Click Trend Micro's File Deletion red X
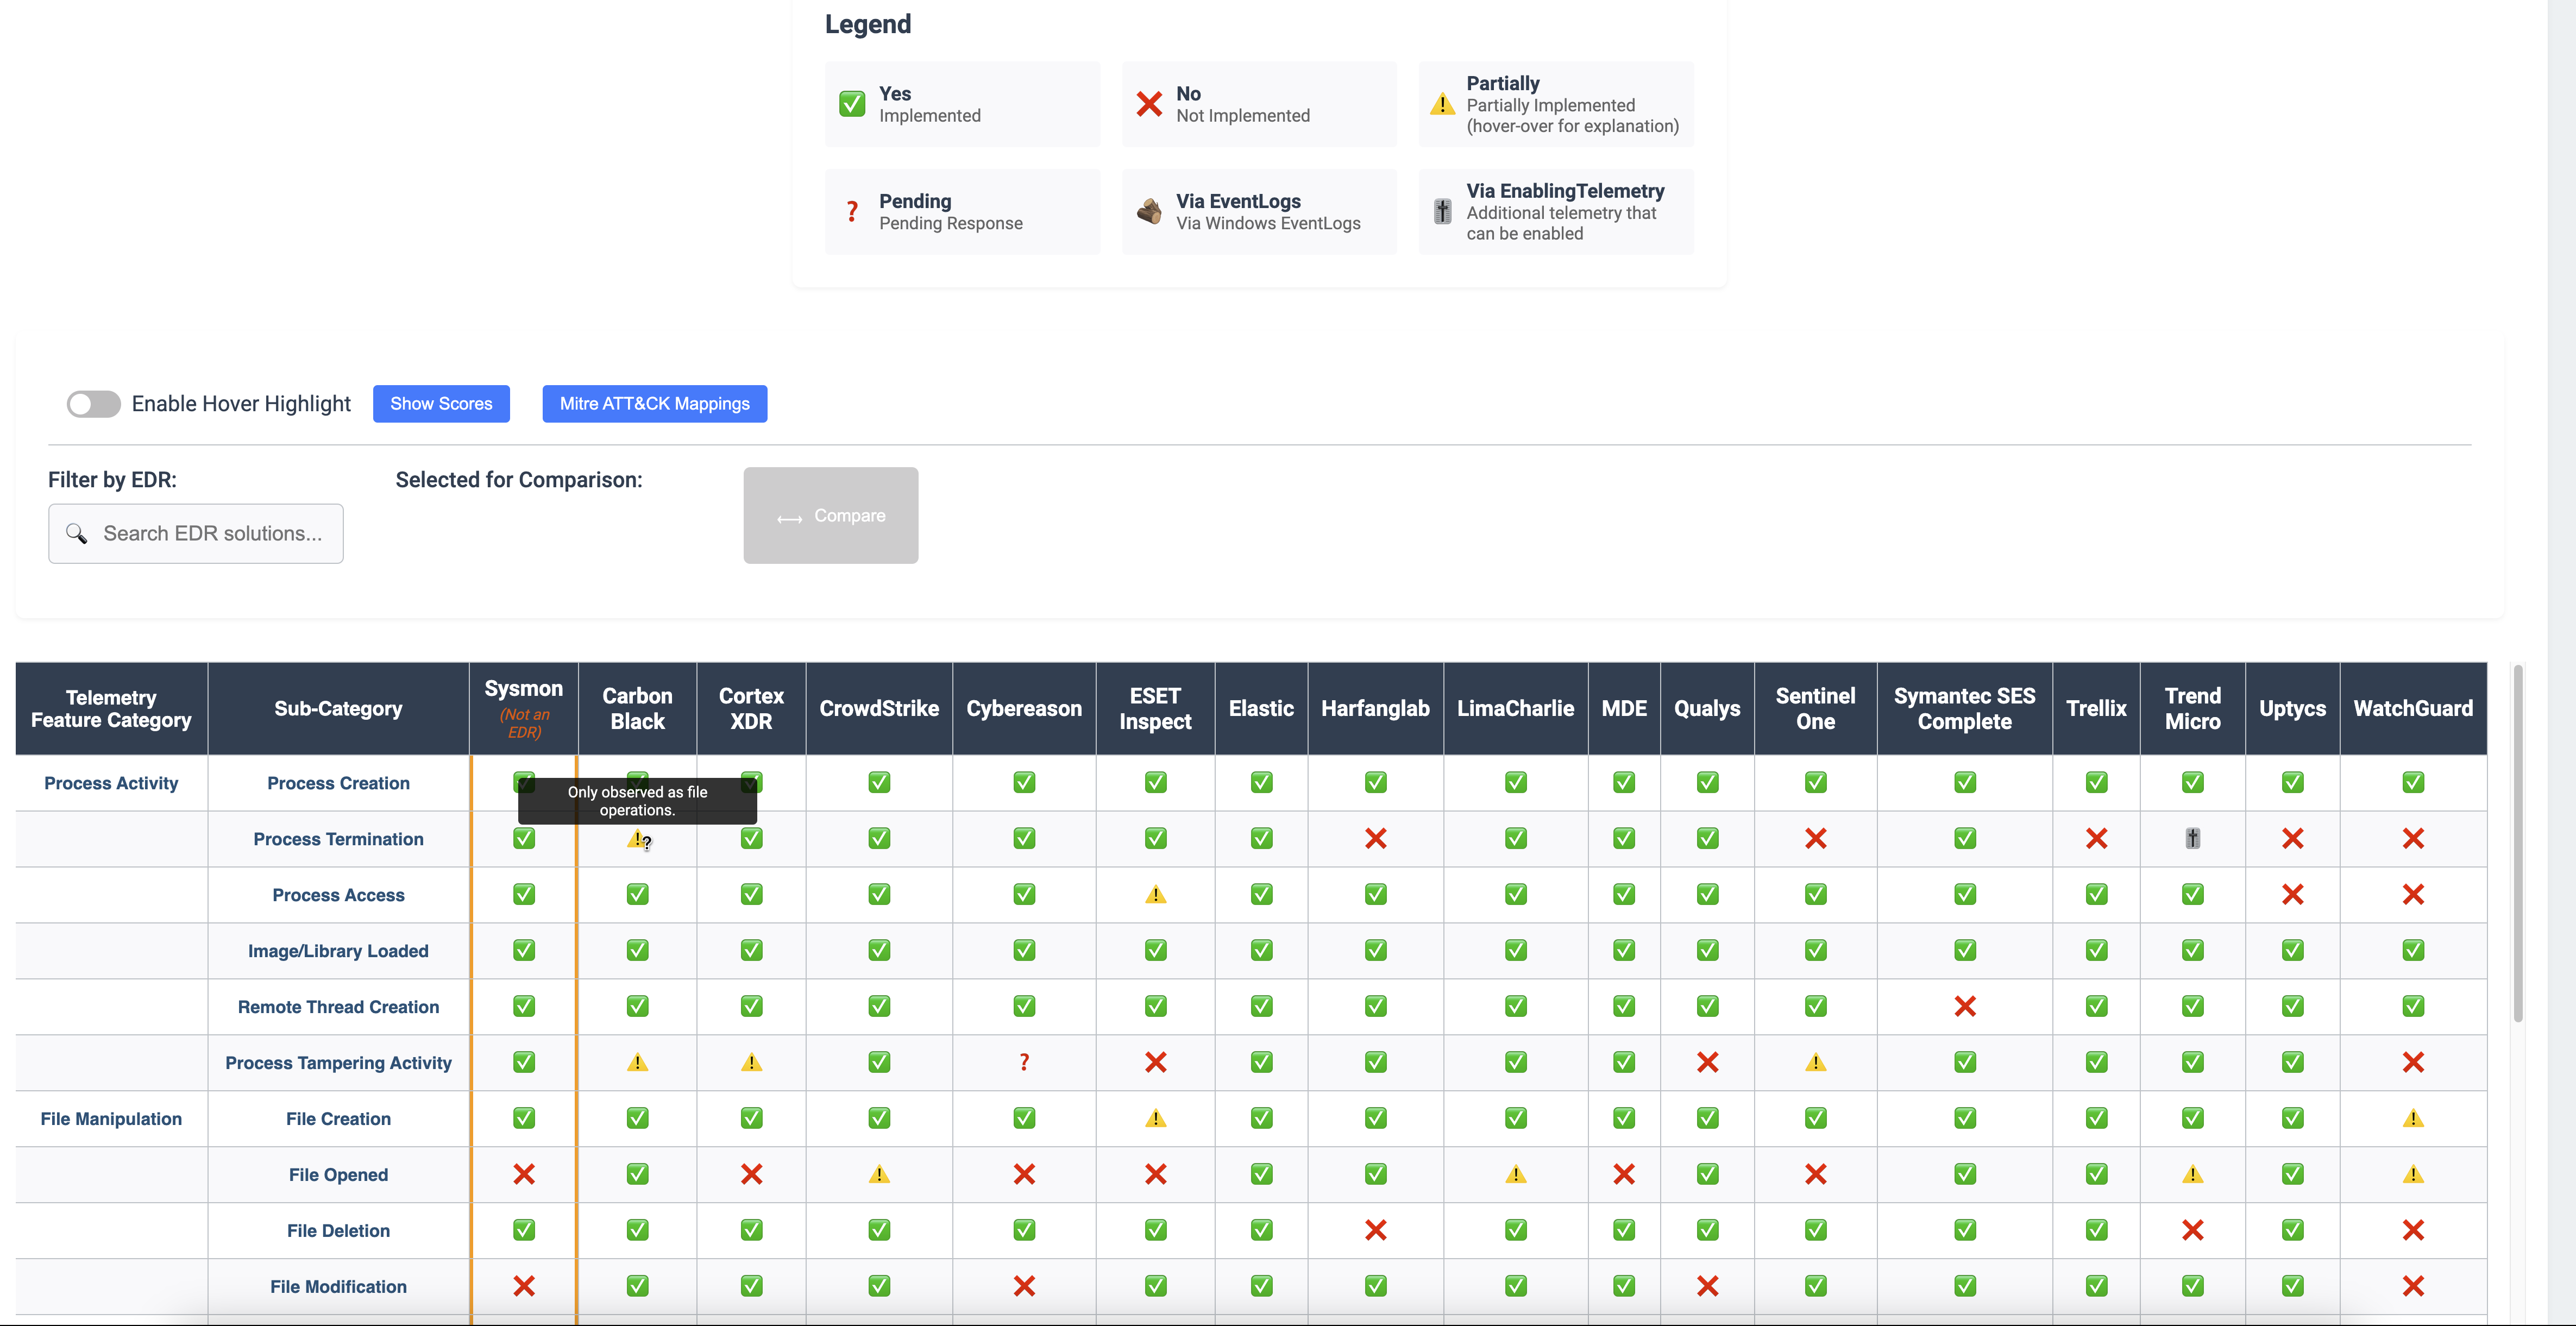This screenshot has width=2576, height=1326. 2192,1230
